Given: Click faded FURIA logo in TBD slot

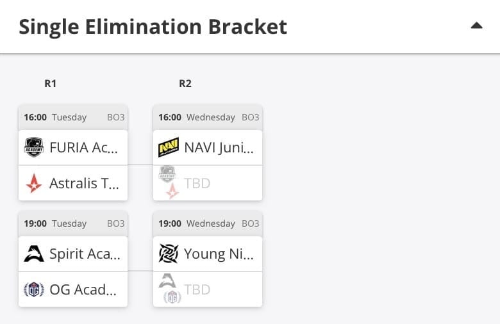Looking at the screenshot, I should point(167,174).
